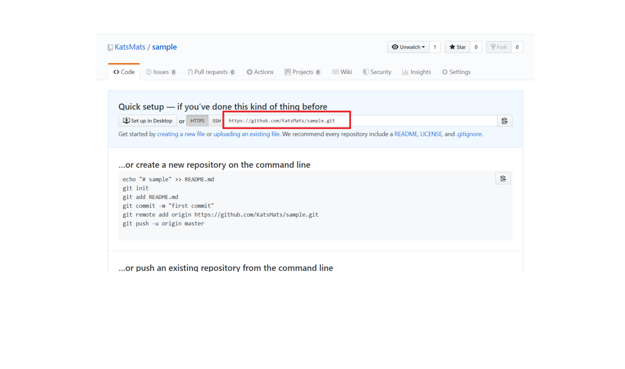This screenshot has width=625, height=369.
Task: Switch to the Code tab
Action: (x=124, y=72)
